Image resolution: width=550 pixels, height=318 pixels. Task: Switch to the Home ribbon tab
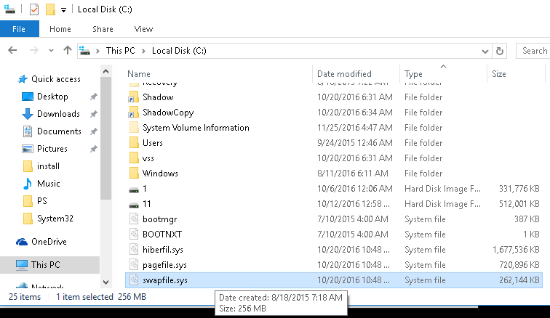click(x=60, y=29)
